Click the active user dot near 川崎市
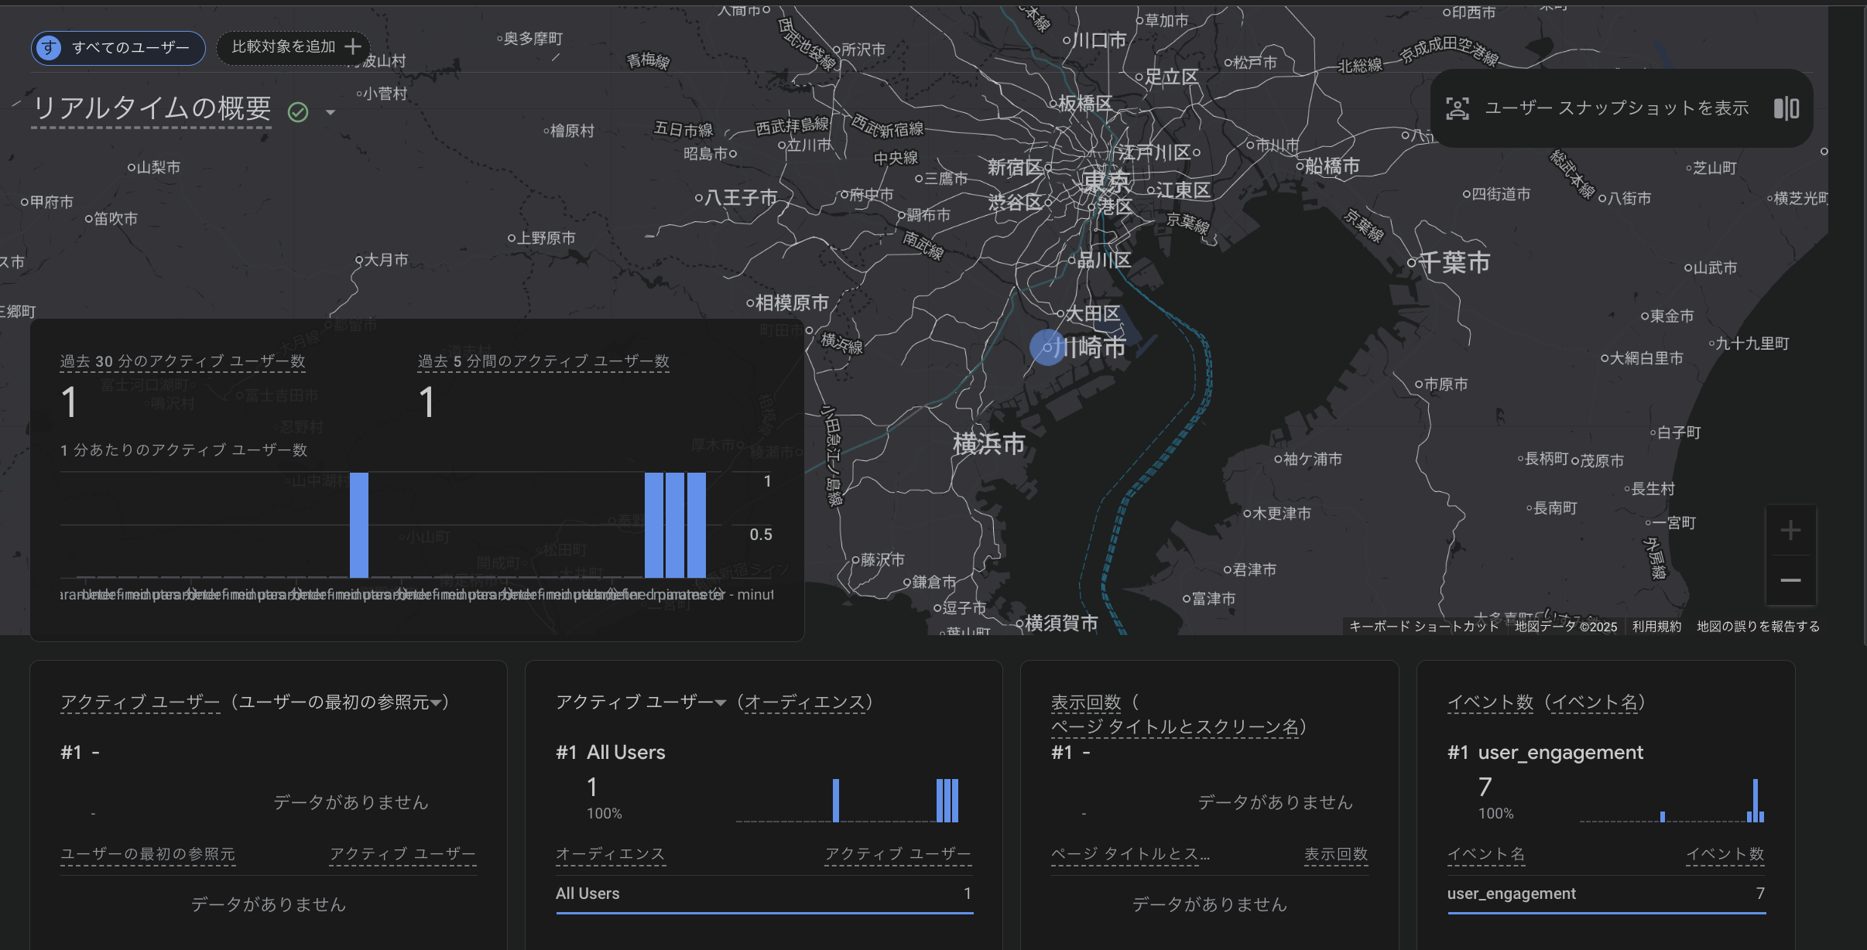Viewport: 1867px width, 950px height. point(1047,347)
